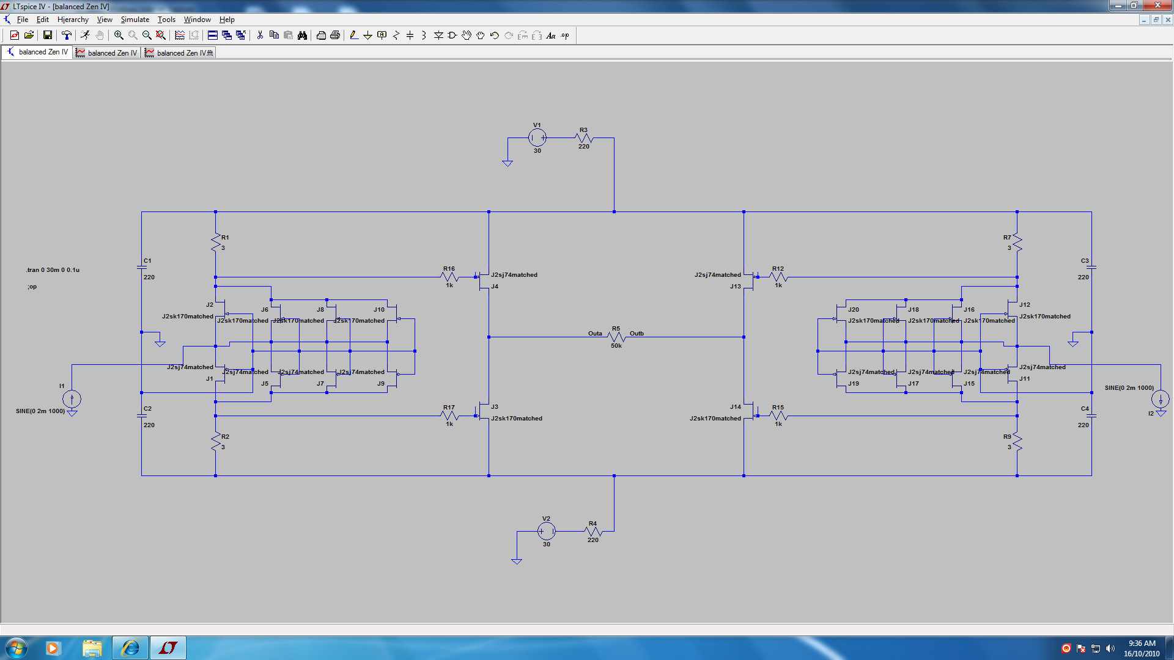
Task: Switch to balanced Zen IV schematic tab
Action: coord(37,52)
